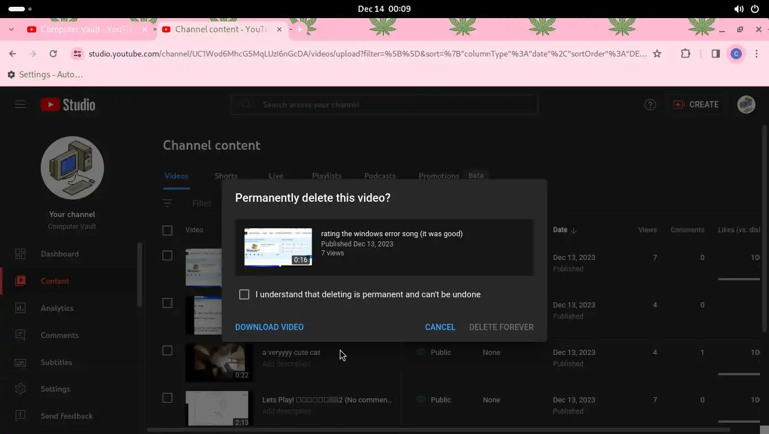Click the site info icon in address bar
The width and height of the screenshot is (769, 434).
click(77, 54)
